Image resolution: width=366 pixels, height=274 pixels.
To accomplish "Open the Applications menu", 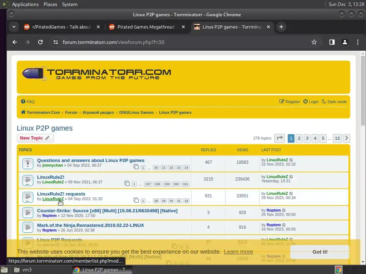I will click(25, 4).
